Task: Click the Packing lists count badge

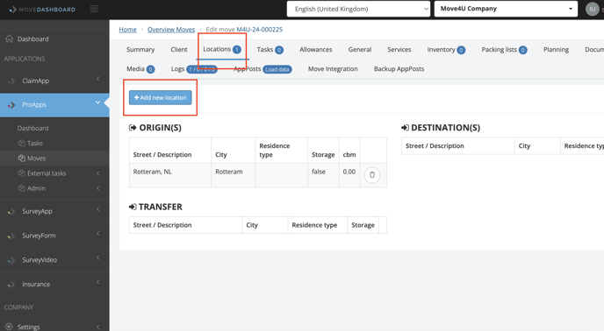Action: click(522, 50)
